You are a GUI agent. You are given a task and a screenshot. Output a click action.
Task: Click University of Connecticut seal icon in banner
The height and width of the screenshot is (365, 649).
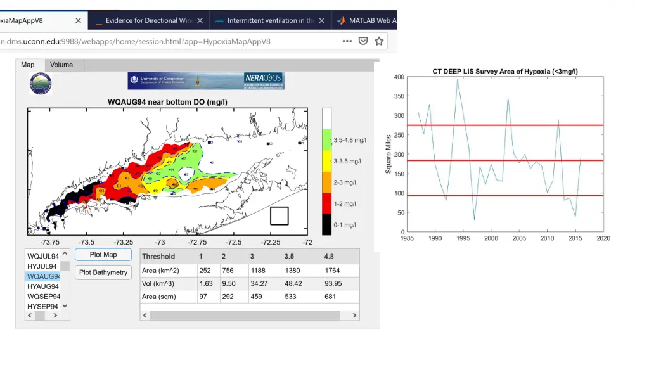(x=134, y=79)
